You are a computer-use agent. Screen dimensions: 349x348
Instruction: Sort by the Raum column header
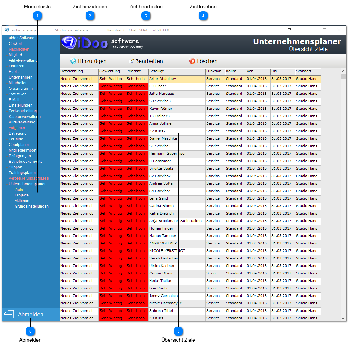[x=236, y=71]
